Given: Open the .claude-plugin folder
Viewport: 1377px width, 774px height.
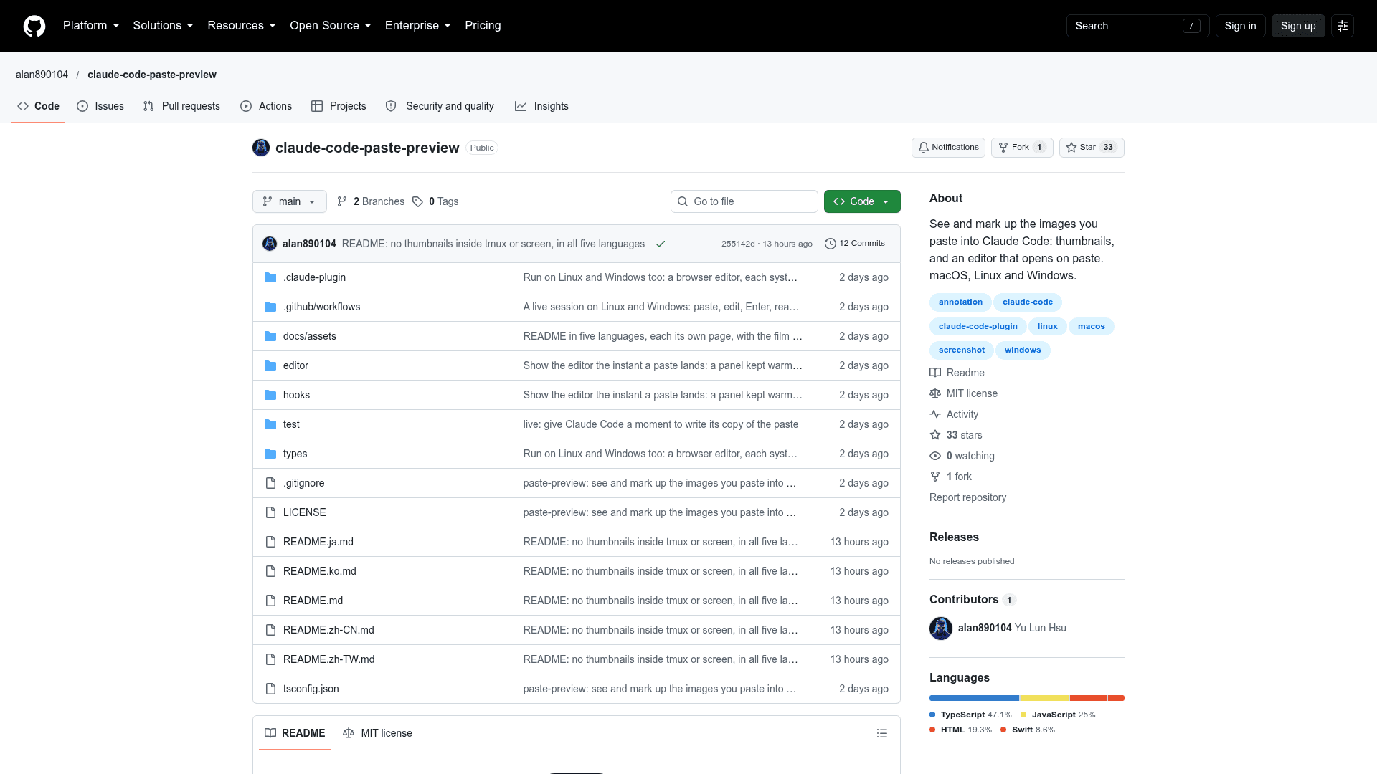Looking at the screenshot, I should point(314,277).
